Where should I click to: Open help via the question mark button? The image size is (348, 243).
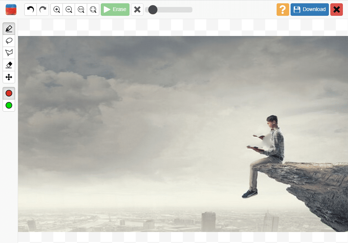tap(283, 10)
